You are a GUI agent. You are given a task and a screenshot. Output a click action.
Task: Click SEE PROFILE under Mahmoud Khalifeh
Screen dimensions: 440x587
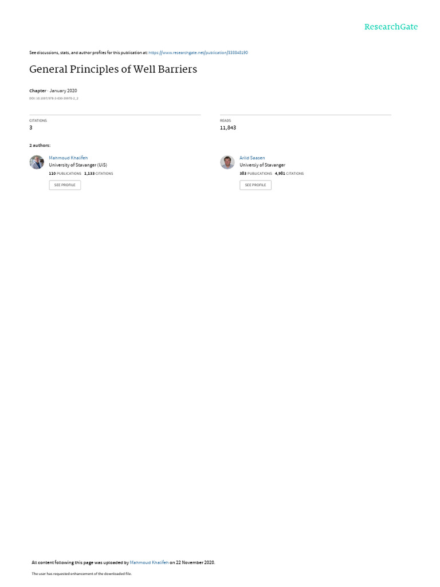click(x=65, y=185)
